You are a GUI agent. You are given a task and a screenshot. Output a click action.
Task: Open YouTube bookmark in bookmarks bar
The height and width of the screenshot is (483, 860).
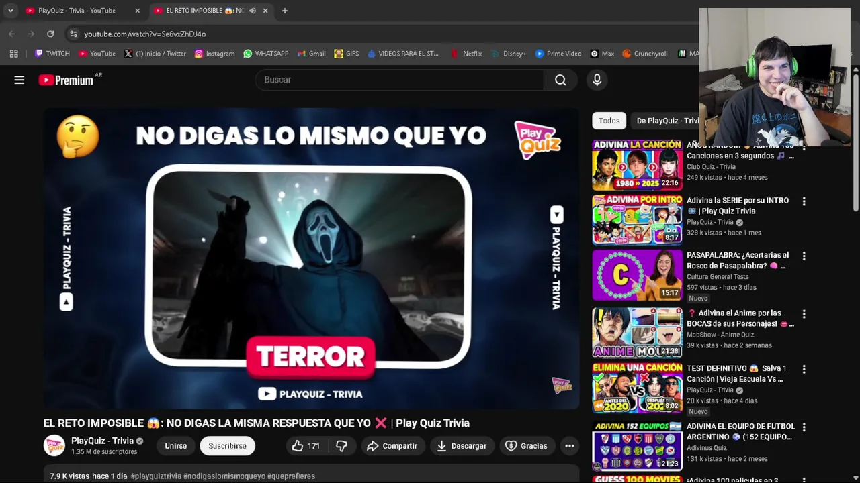pos(97,54)
